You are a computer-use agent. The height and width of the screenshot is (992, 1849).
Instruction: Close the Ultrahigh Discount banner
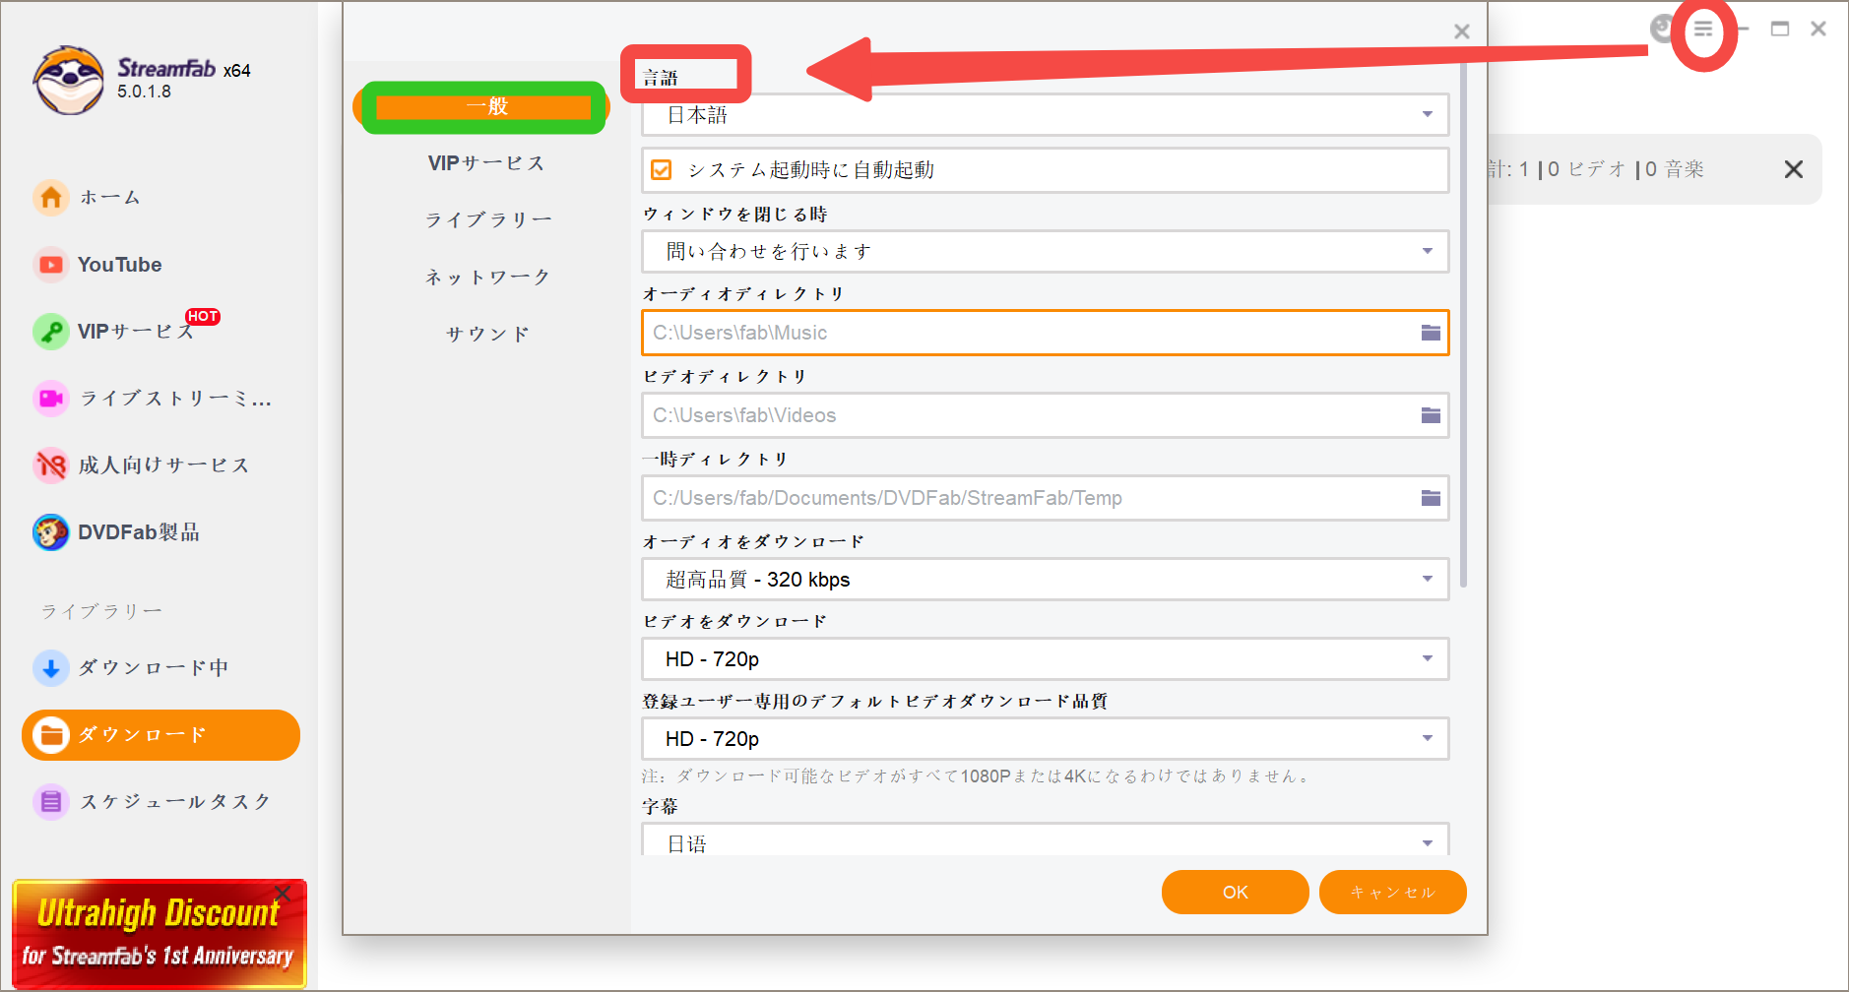pos(283,893)
